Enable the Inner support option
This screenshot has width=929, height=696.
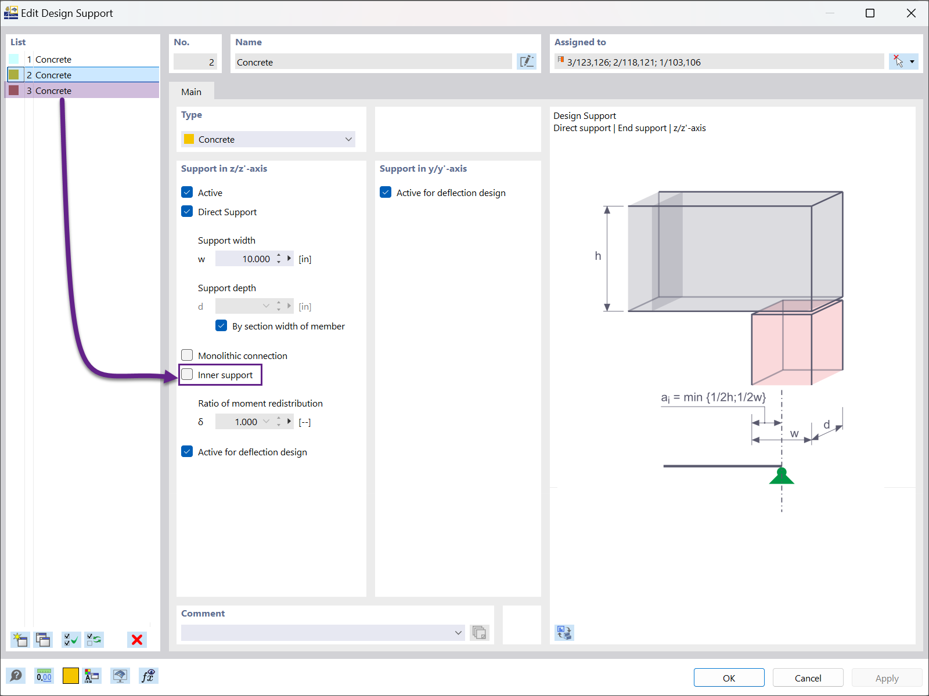click(187, 375)
